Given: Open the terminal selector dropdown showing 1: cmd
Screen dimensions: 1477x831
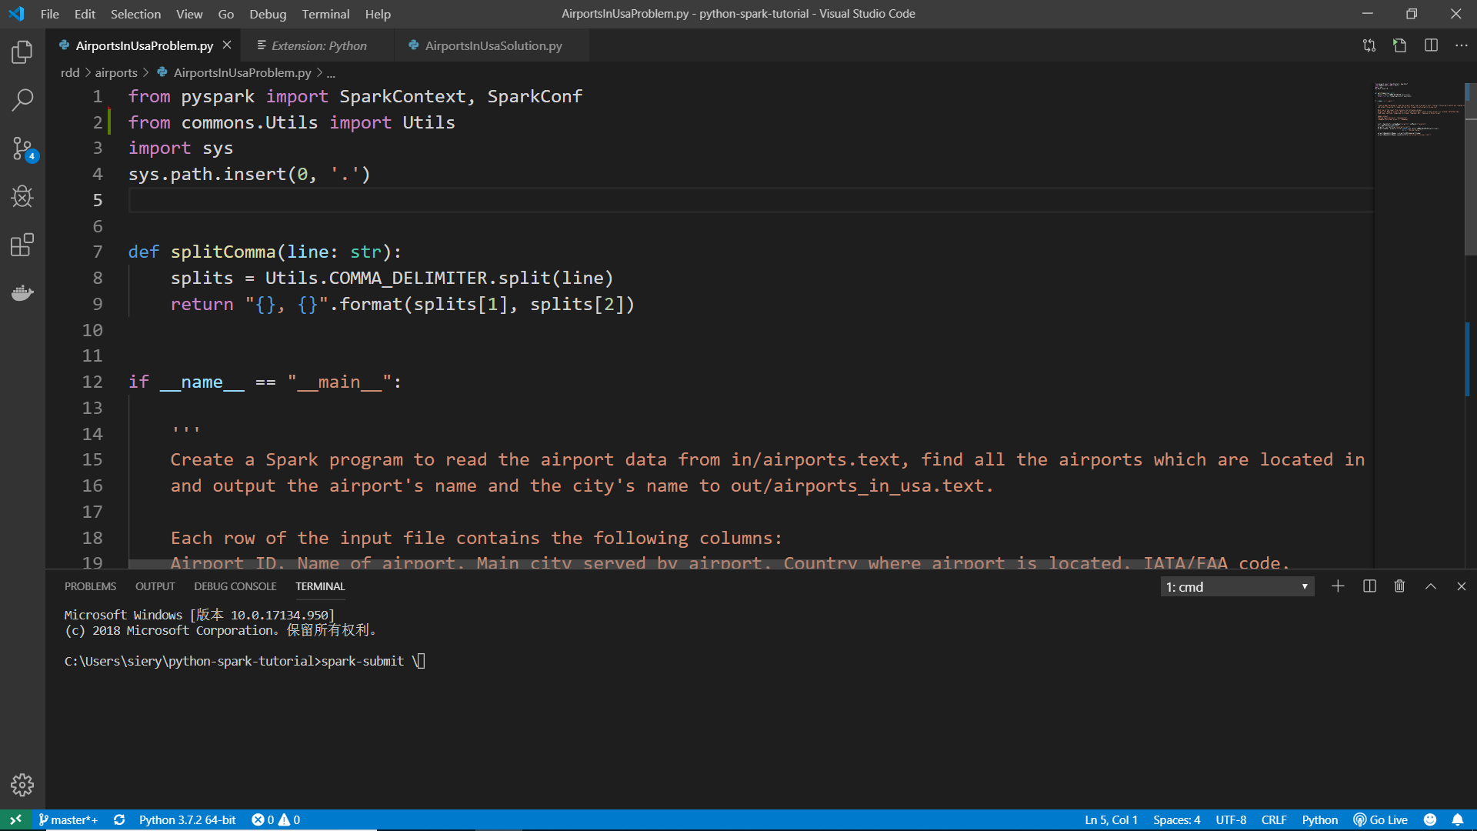Looking at the screenshot, I should pos(1236,586).
